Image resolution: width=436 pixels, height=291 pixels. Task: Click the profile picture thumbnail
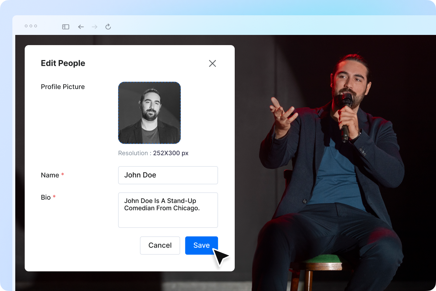(149, 113)
